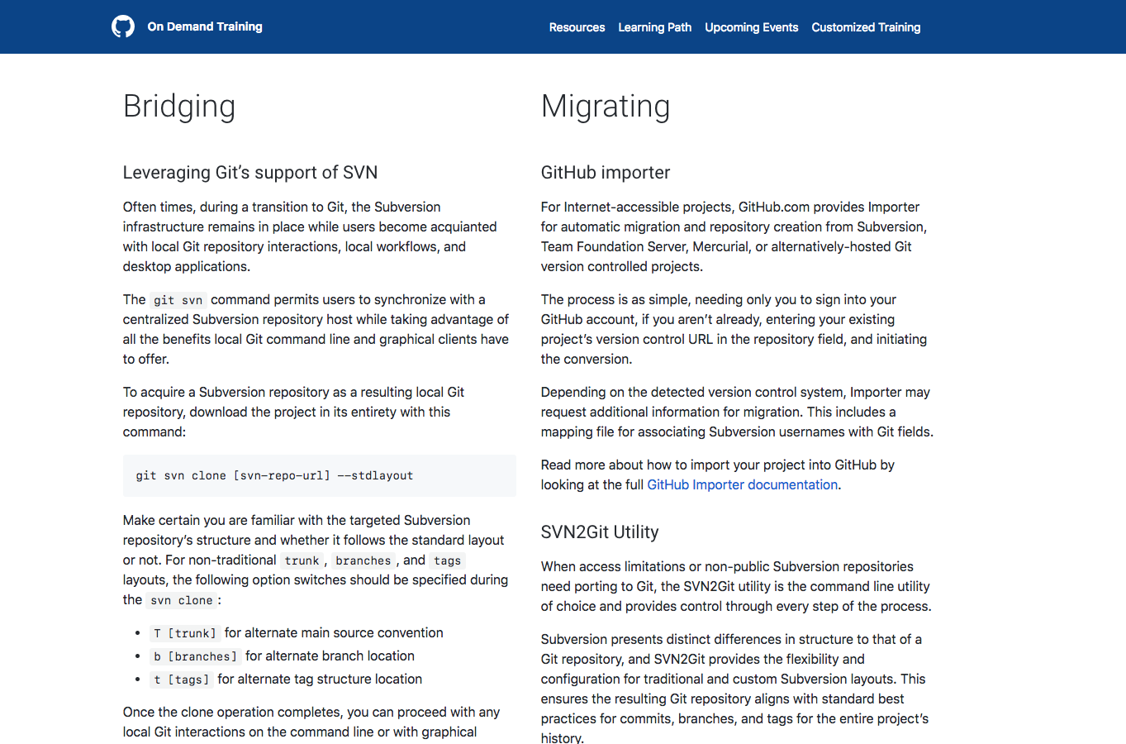This screenshot has height=744, width=1126.
Task: Click the inline git svn code snippet
Action: 178,299
